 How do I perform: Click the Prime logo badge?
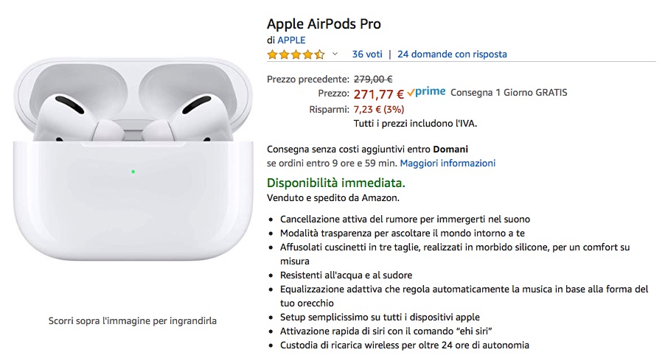[428, 92]
